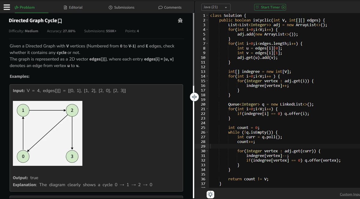Click graph node 0 in the diagram
Viewport: 360px width, 199px height.
click(x=23, y=156)
